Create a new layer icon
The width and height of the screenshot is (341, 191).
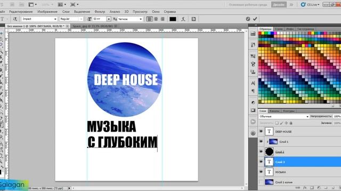(x=333, y=188)
